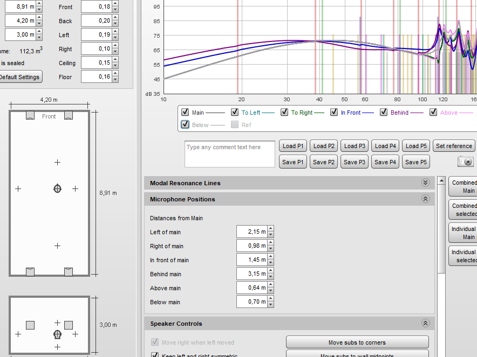
Task: Click into the comment text box
Action: (230, 154)
